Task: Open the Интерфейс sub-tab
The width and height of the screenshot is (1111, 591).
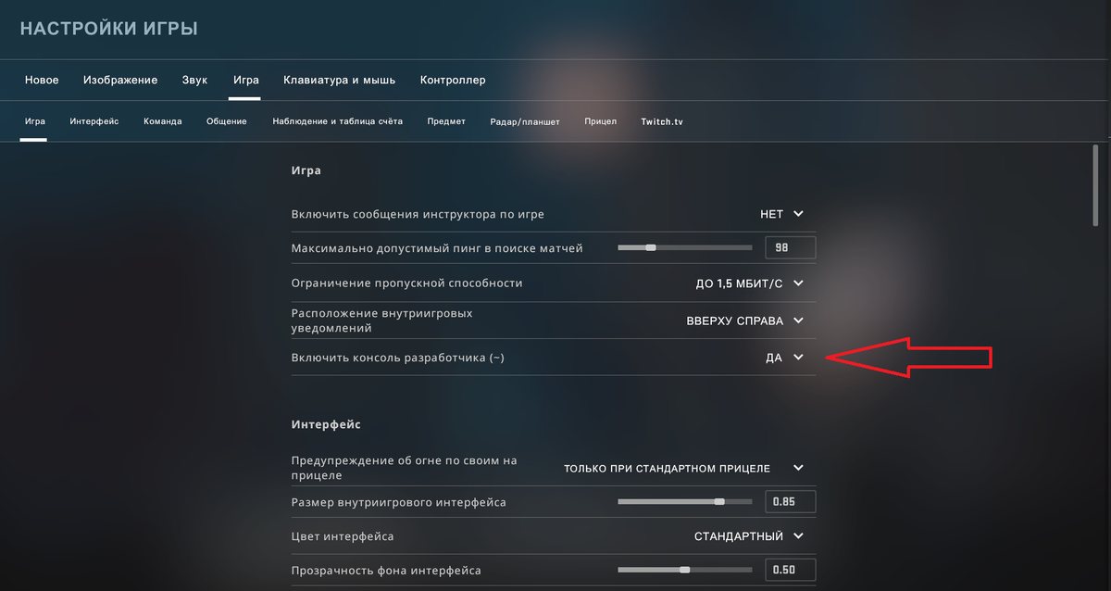Action: point(94,121)
